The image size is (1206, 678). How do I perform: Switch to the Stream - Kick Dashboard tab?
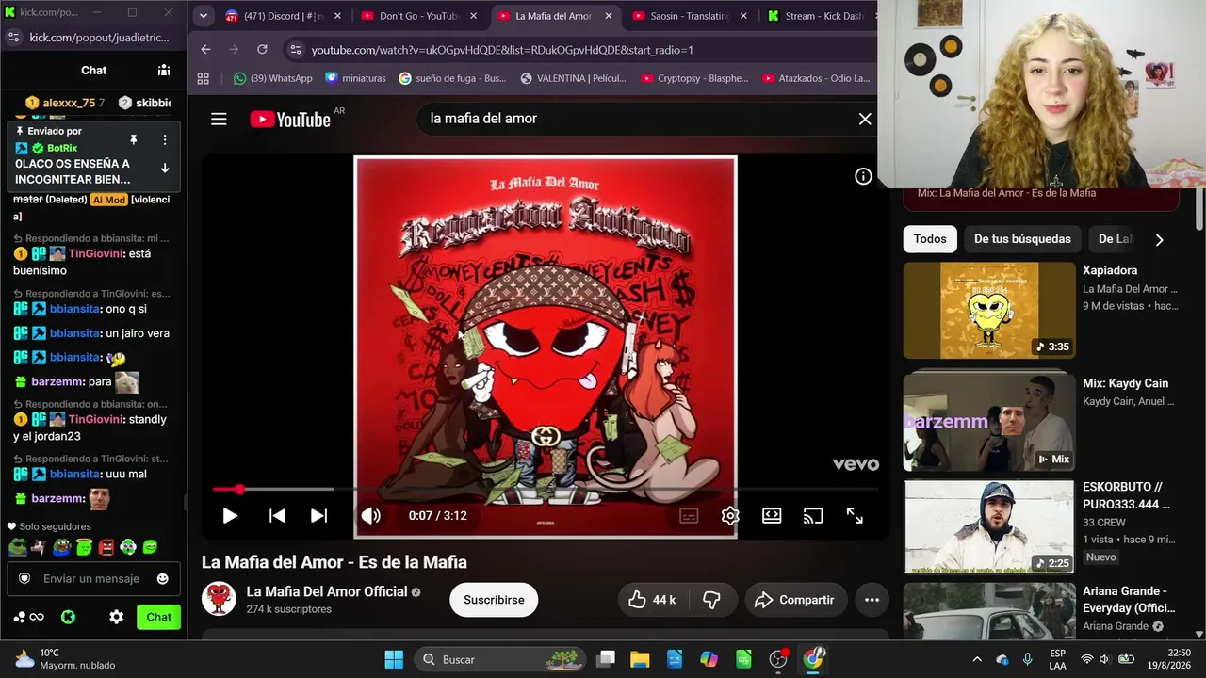(816, 16)
